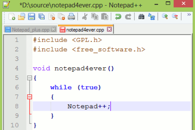This screenshot has width=195, height=130.
Task: Cut selection with scissors icon
Action: point(85,16)
